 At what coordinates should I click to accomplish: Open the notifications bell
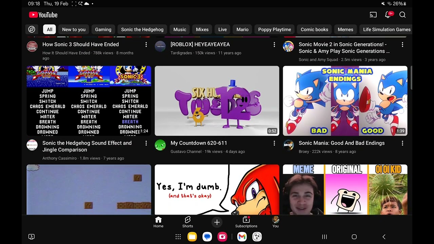(388, 15)
